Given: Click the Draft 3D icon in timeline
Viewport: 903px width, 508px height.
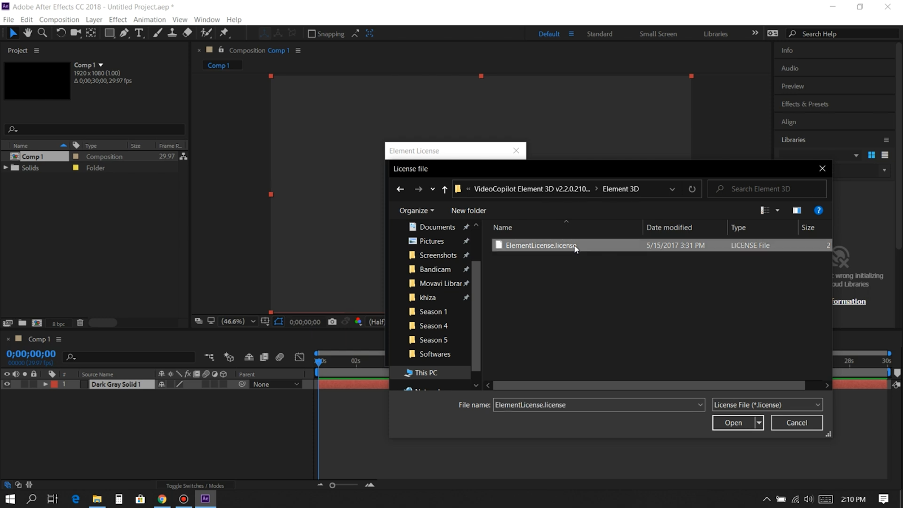Looking at the screenshot, I should pos(229,357).
